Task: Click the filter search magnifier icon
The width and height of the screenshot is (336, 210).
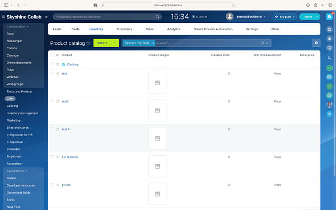Action: tap(263, 43)
